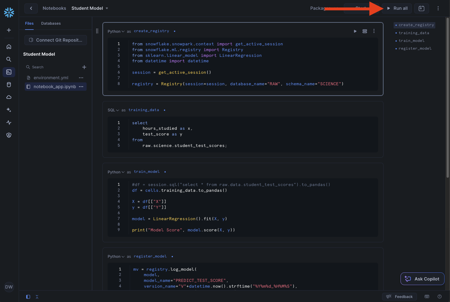Open keyboard shortcuts icon in bottom bar
450x302 pixels.
click(x=427, y=297)
